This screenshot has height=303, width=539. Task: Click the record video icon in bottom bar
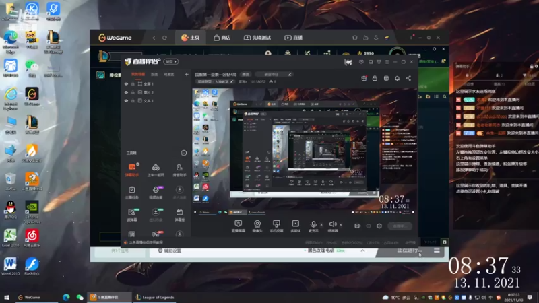click(358, 226)
